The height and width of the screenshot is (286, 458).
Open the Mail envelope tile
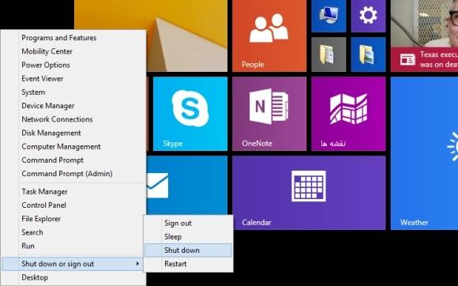pos(187,185)
